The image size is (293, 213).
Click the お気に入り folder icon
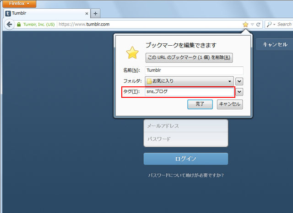tap(149, 81)
